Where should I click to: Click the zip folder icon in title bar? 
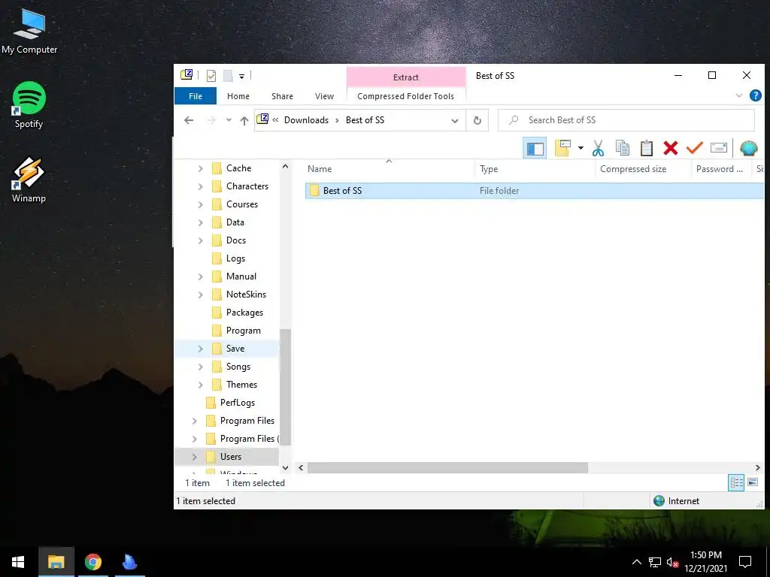pos(186,75)
